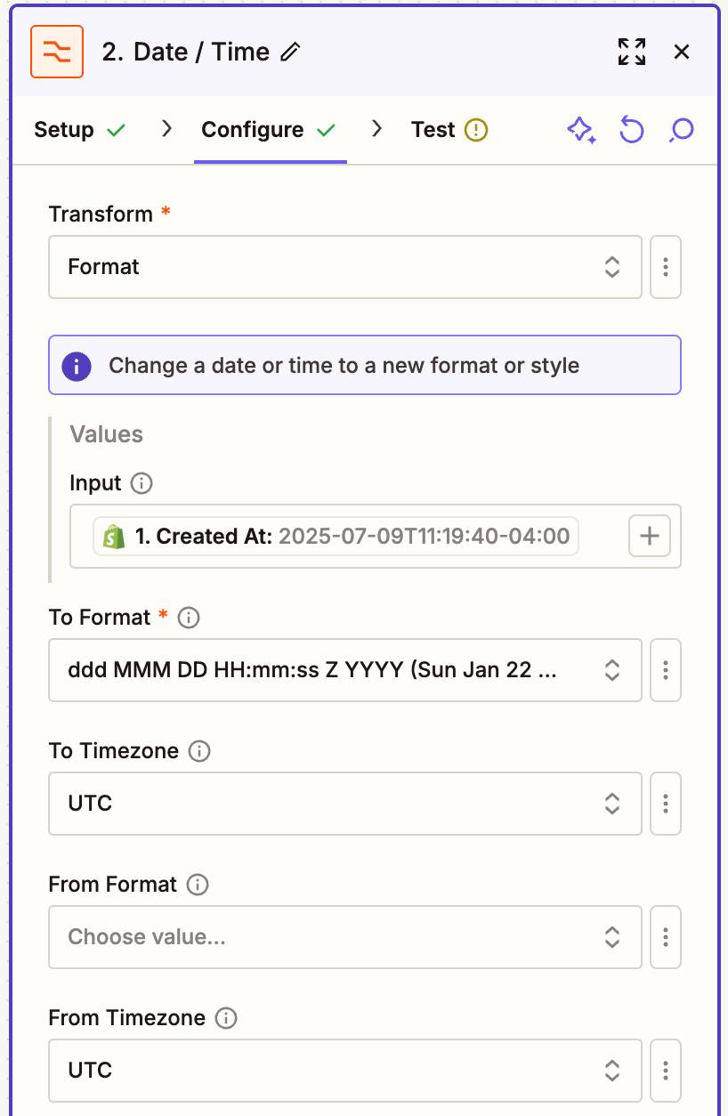Open the To Timezone dropdown set to UTC
The image size is (728, 1116).
345,804
